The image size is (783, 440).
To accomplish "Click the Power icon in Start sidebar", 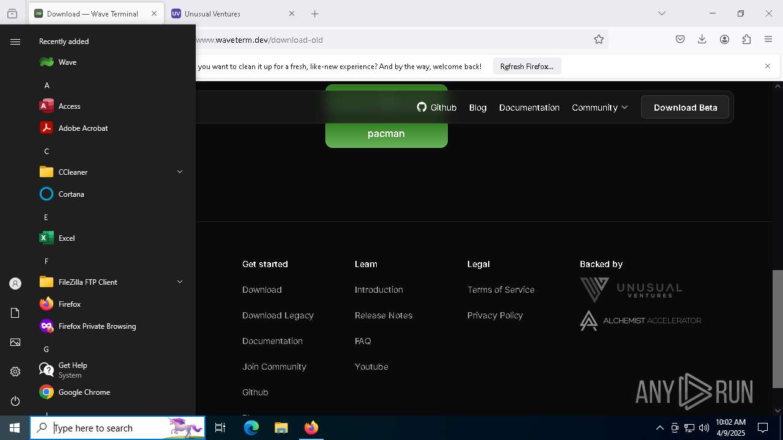I will click(x=15, y=401).
